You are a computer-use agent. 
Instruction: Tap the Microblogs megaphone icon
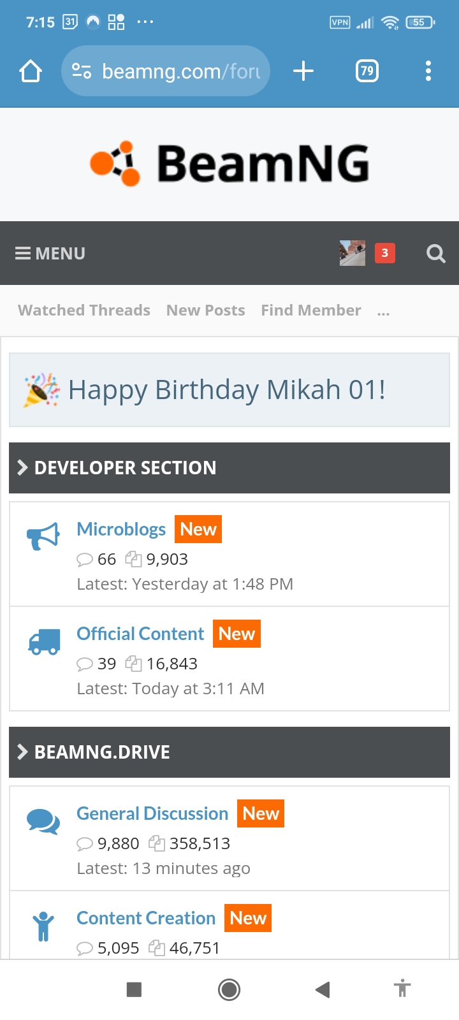point(43,536)
